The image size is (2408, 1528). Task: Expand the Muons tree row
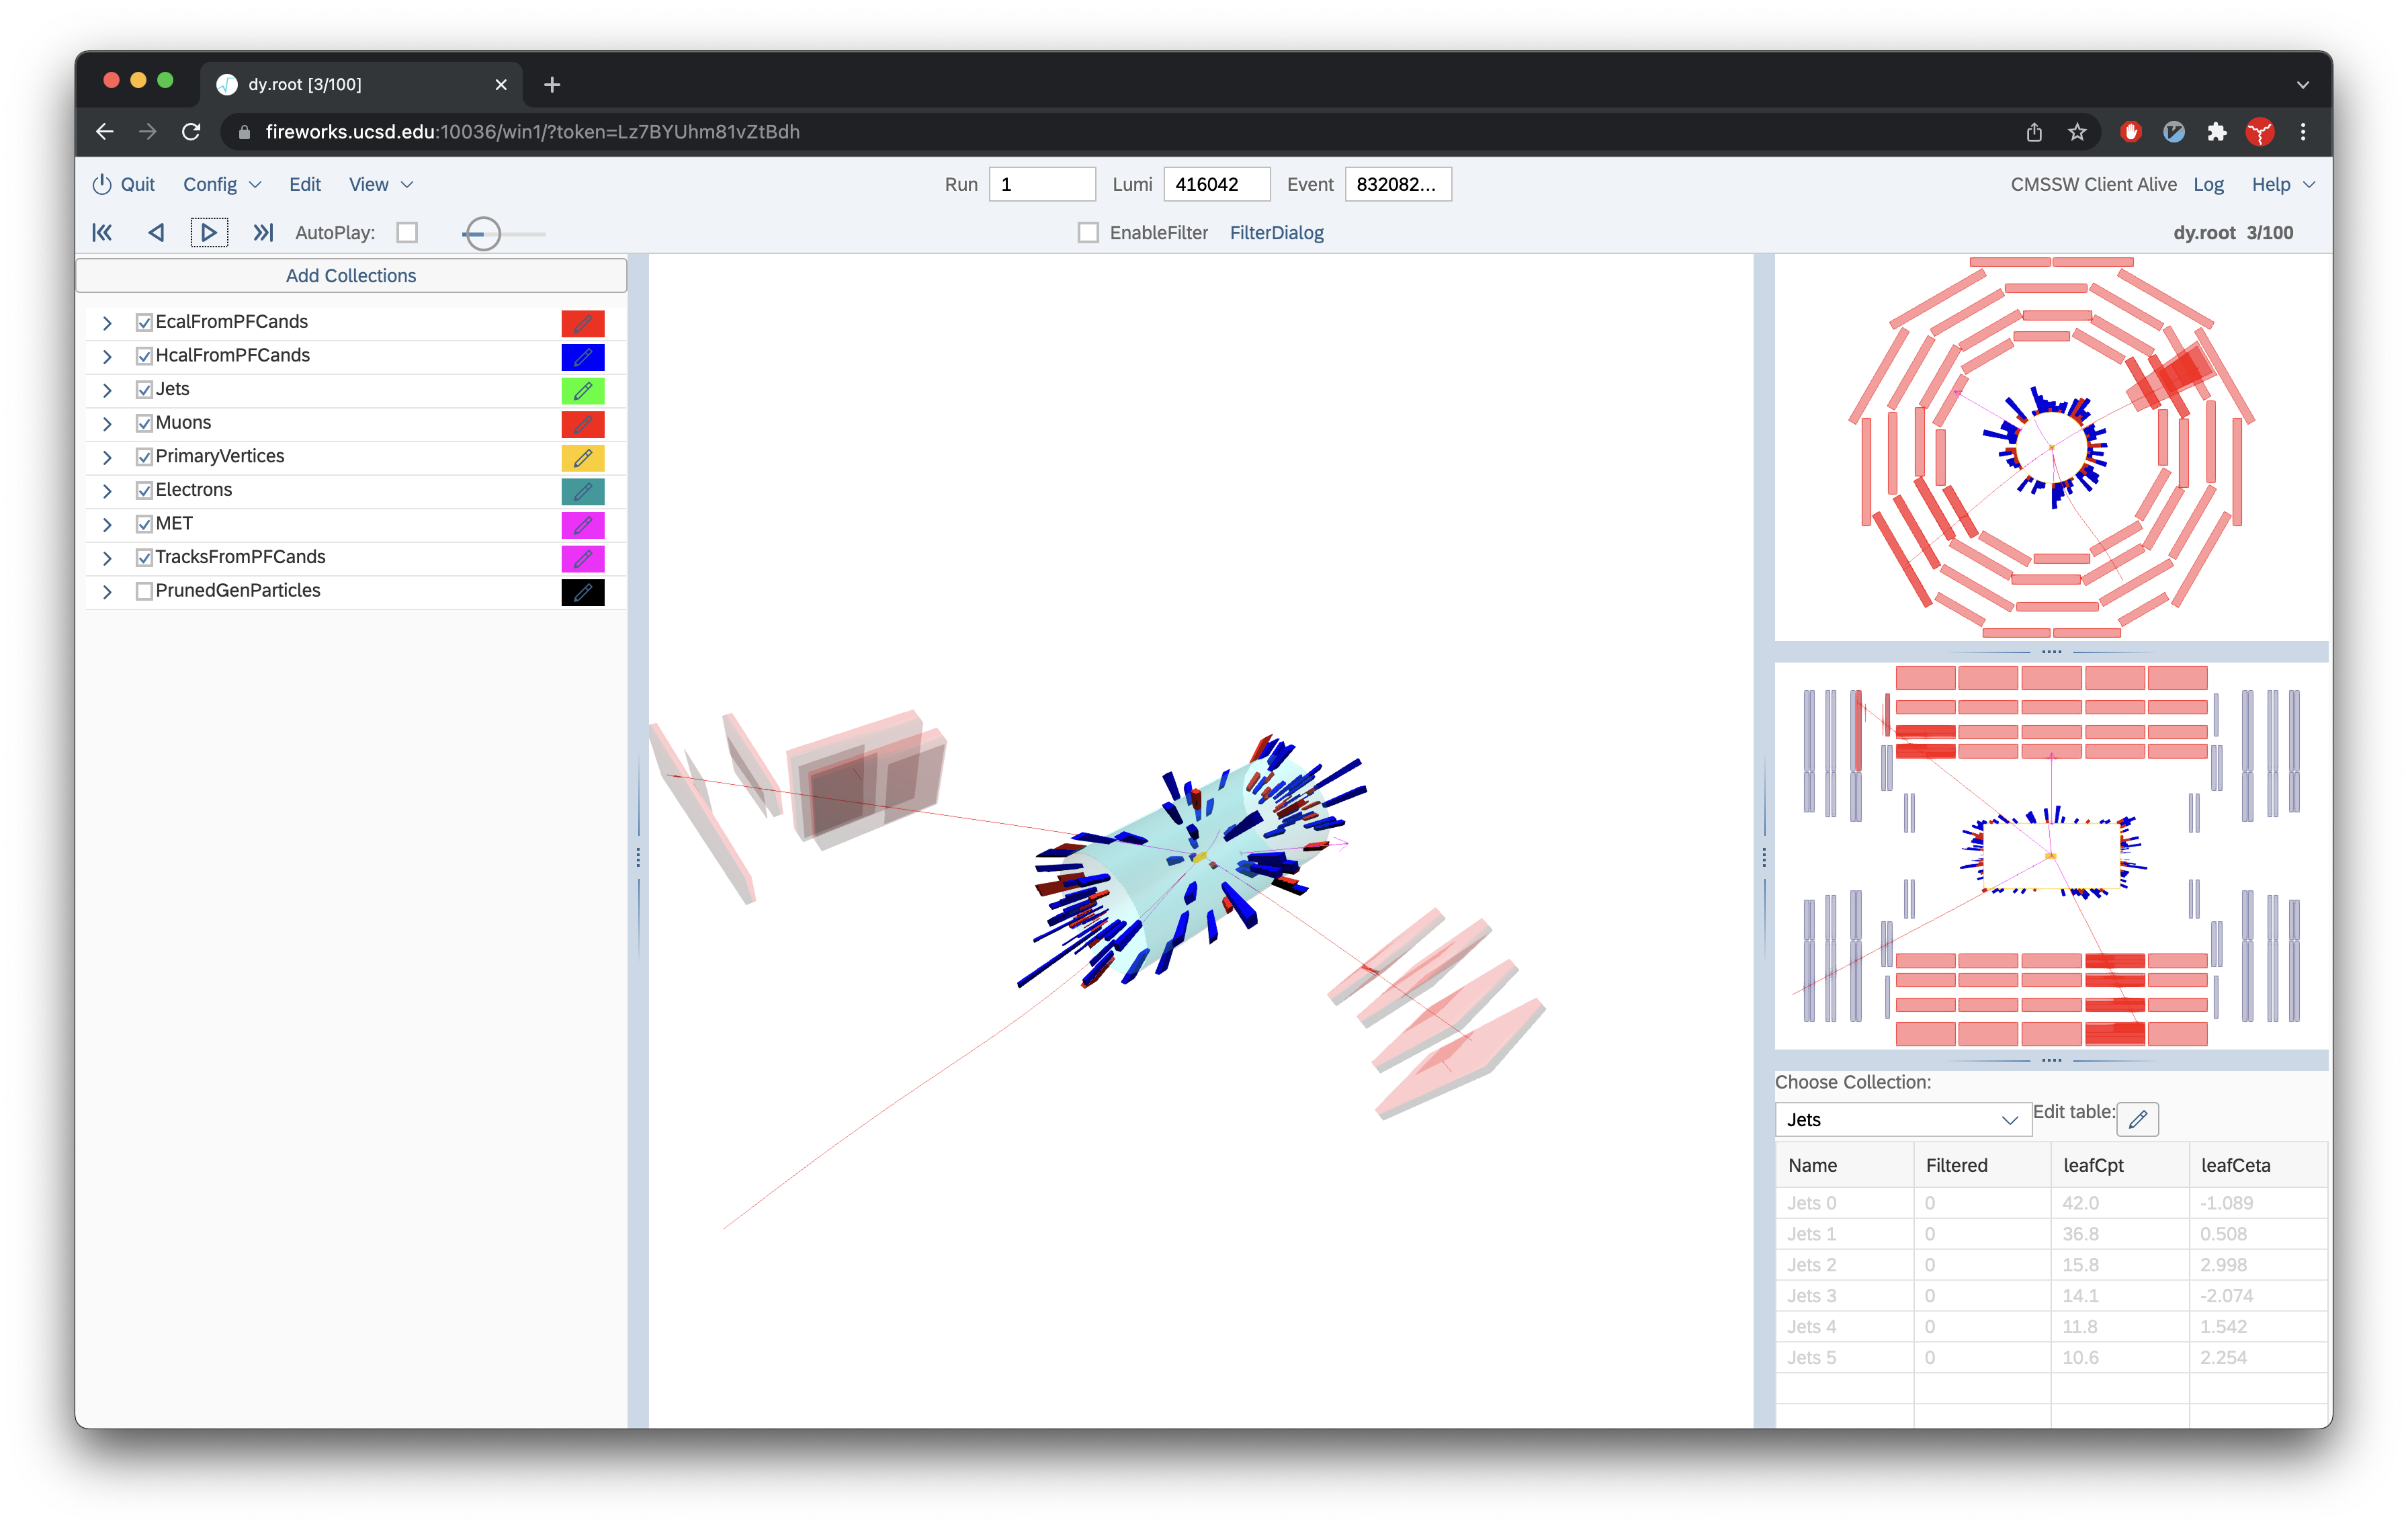pos(107,424)
